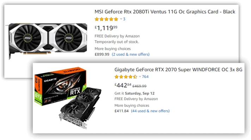
Task: Click the £1,119.99 price of MSI card
Action: pyautogui.click(x=106, y=28)
